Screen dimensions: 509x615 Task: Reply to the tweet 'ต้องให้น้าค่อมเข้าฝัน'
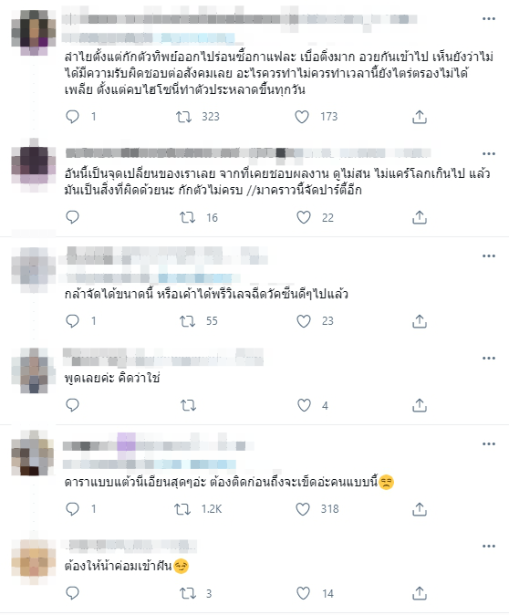72,593
